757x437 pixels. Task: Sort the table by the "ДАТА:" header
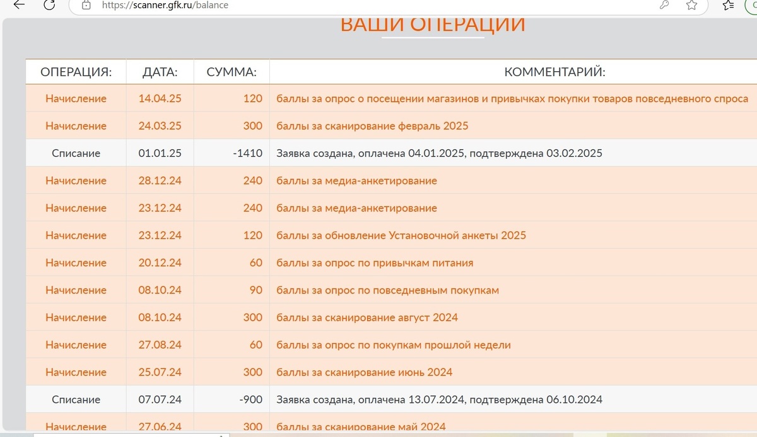point(160,72)
